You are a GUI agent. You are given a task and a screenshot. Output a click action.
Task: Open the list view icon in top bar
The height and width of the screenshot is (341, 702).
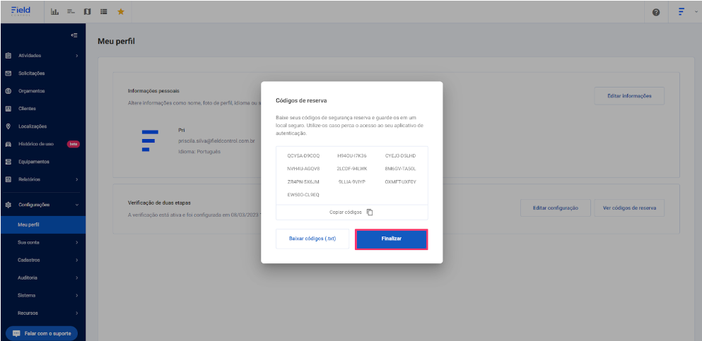(103, 12)
